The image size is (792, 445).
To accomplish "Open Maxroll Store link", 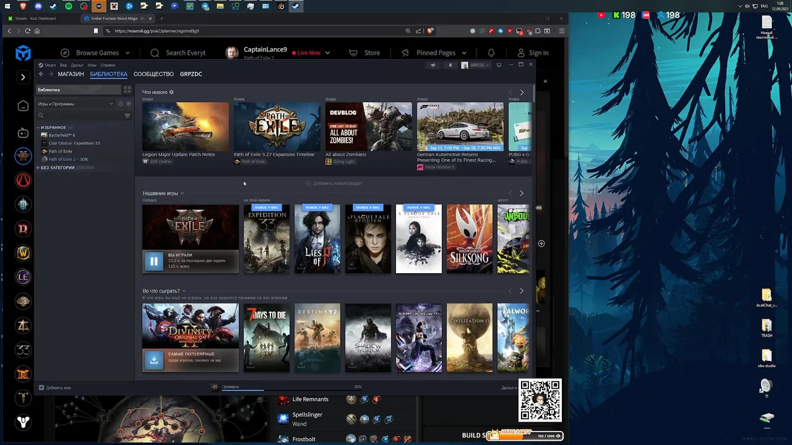I will pos(364,53).
